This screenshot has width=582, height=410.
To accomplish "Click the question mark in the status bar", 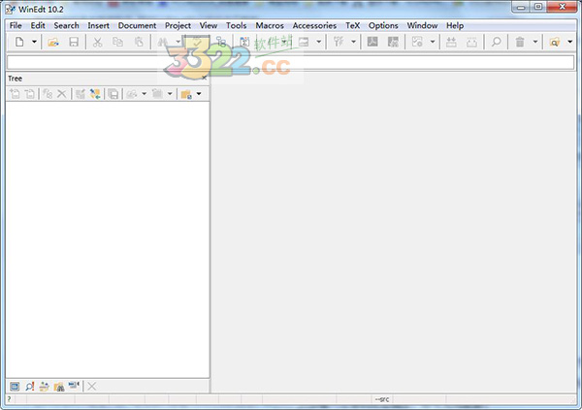I will [x=9, y=399].
